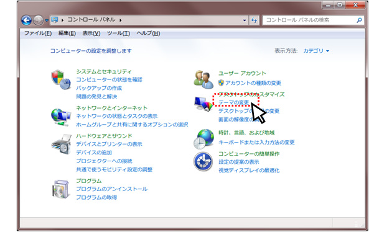Open 設定の提案の表示 link
The image size is (369, 232).
point(238,162)
